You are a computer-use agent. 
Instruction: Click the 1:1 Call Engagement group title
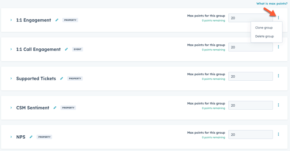pos(38,49)
